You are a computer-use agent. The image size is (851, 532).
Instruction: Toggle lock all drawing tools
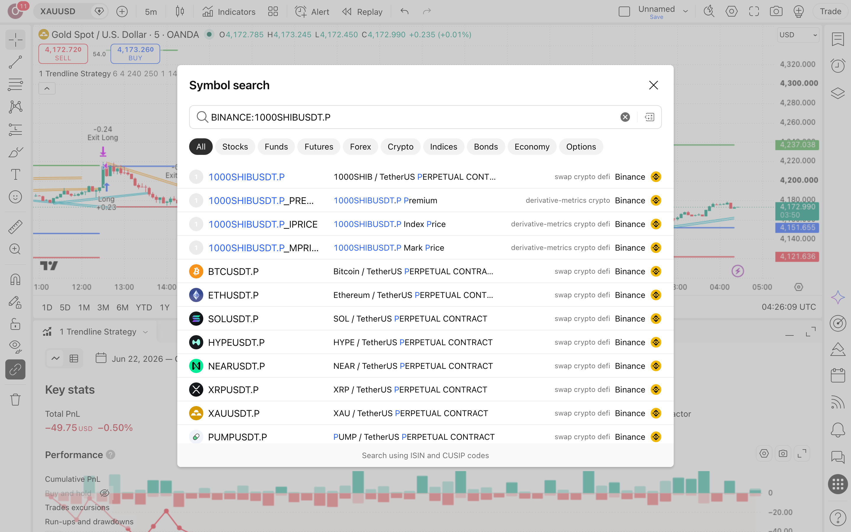pyautogui.click(x=15, y=324)
